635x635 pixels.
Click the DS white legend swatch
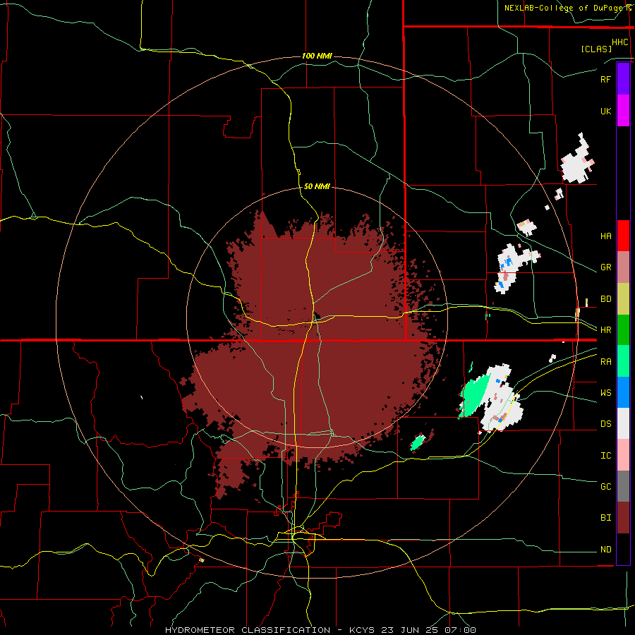(623, 423)
